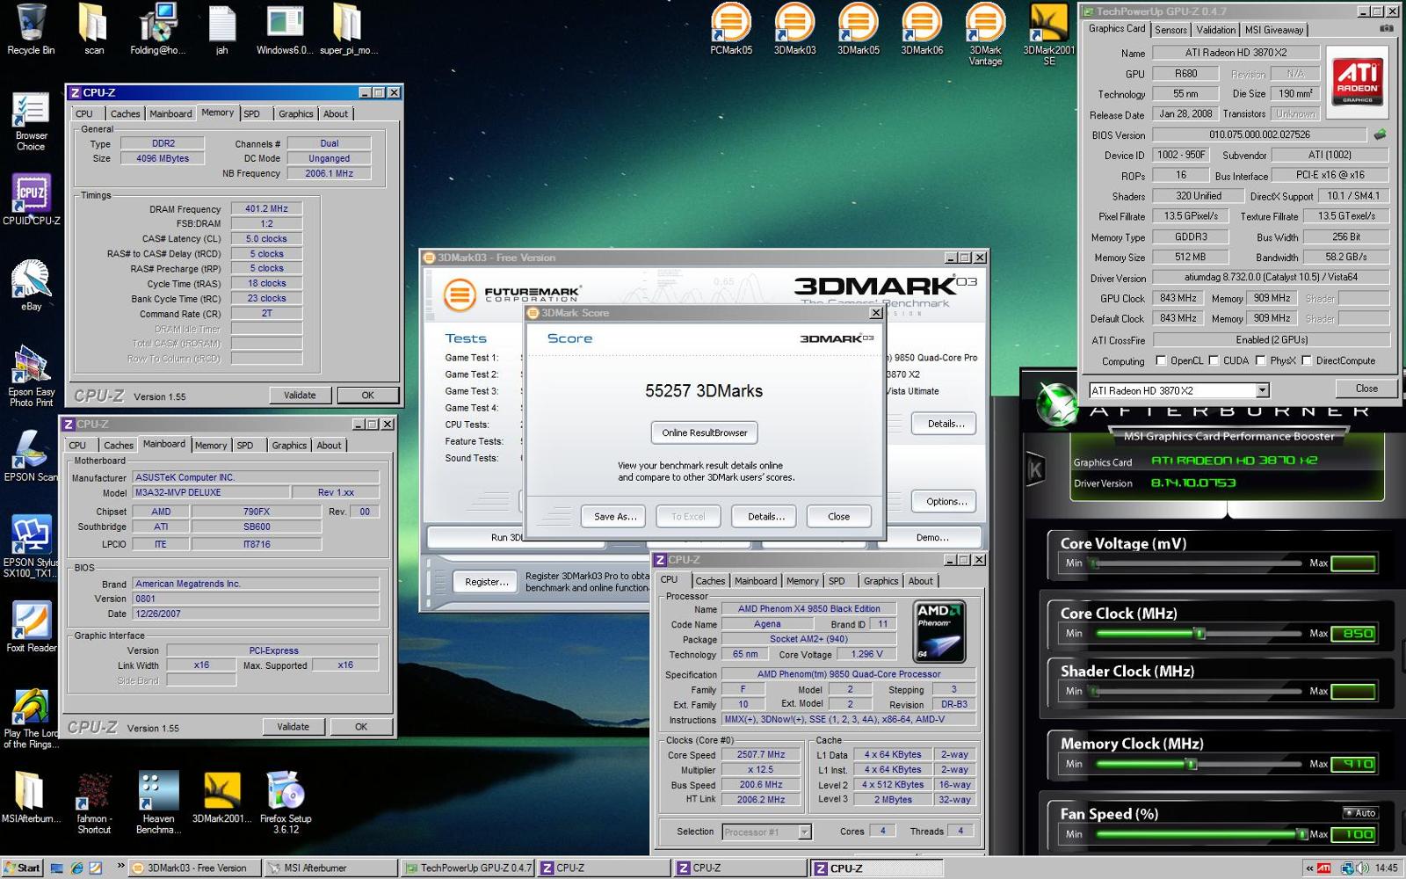Open SPD tab in Memory CPU-Z window
The image size is (1406, 879).
click(x=252, y=113)
